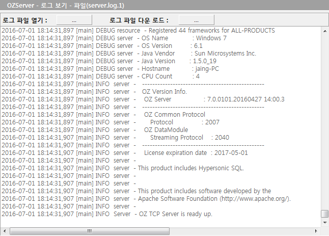Click the 'Java Version : 1.5.0_19' line

tap(109, 61)
